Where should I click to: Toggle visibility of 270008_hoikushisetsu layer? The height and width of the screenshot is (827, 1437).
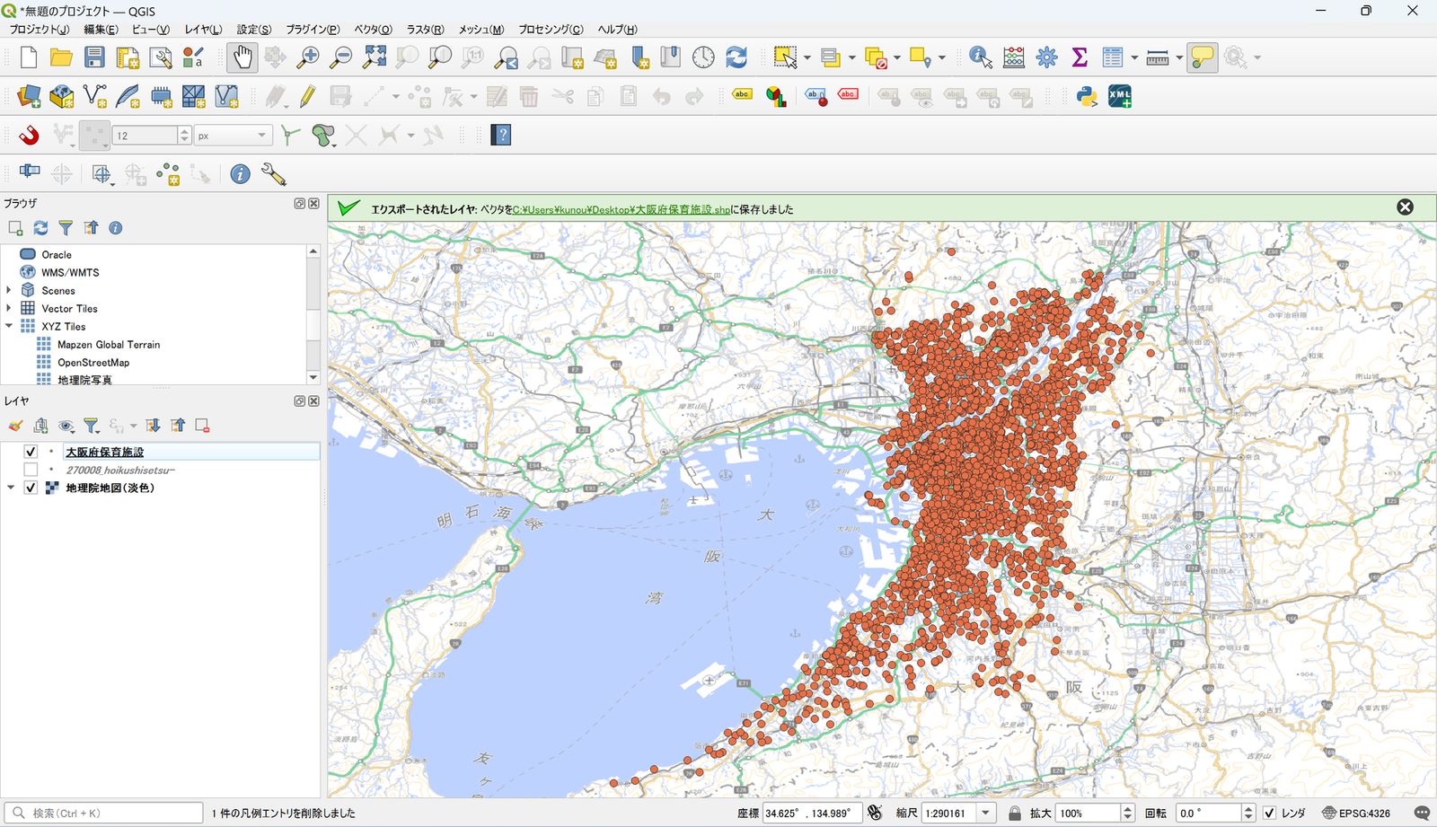pos(31,470)
